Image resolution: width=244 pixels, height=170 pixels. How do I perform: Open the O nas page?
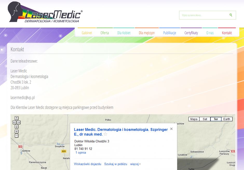tap(210, 33)
